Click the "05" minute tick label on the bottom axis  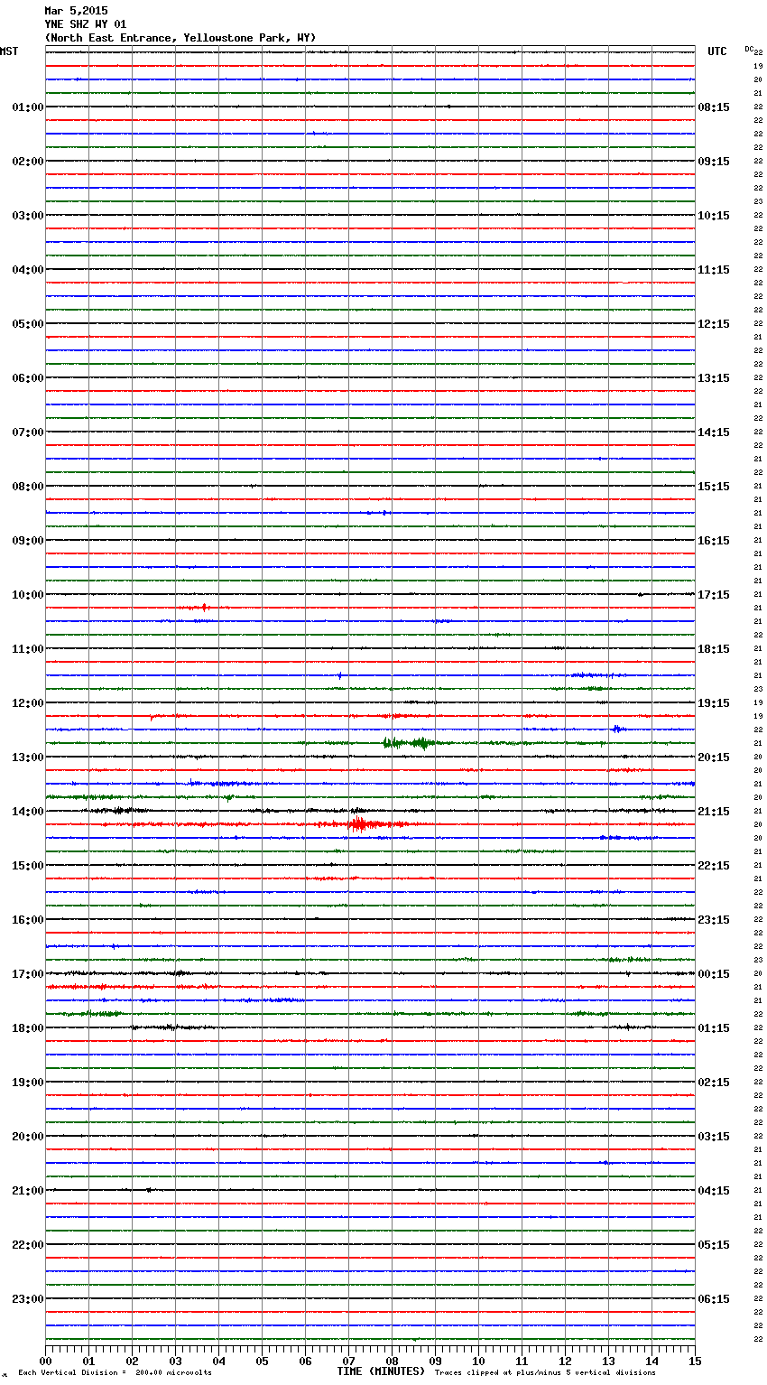coord(262,1361)
